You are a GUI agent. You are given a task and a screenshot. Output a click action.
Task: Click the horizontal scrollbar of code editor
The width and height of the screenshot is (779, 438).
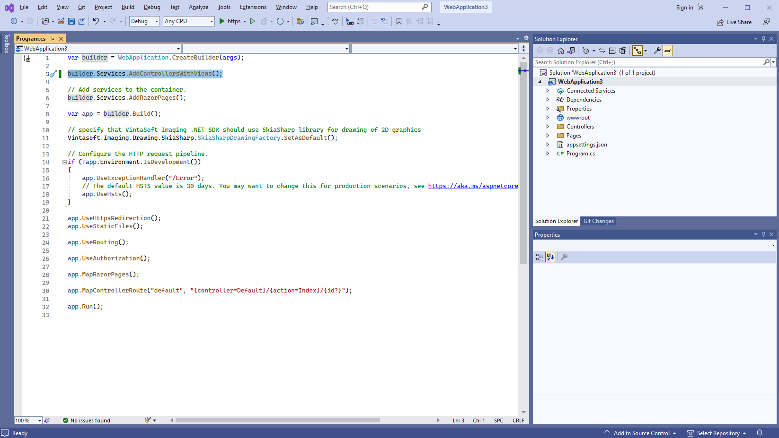click(277, 420)
